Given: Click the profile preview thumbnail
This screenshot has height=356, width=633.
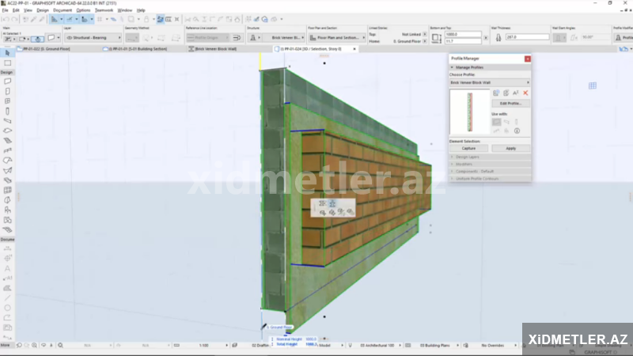Looking at the screenshot, I should click(469, 112).
